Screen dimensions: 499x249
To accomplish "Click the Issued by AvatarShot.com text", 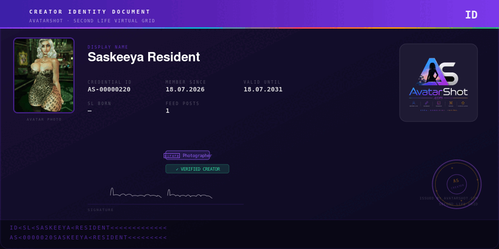I will click(x=449, y=198).
